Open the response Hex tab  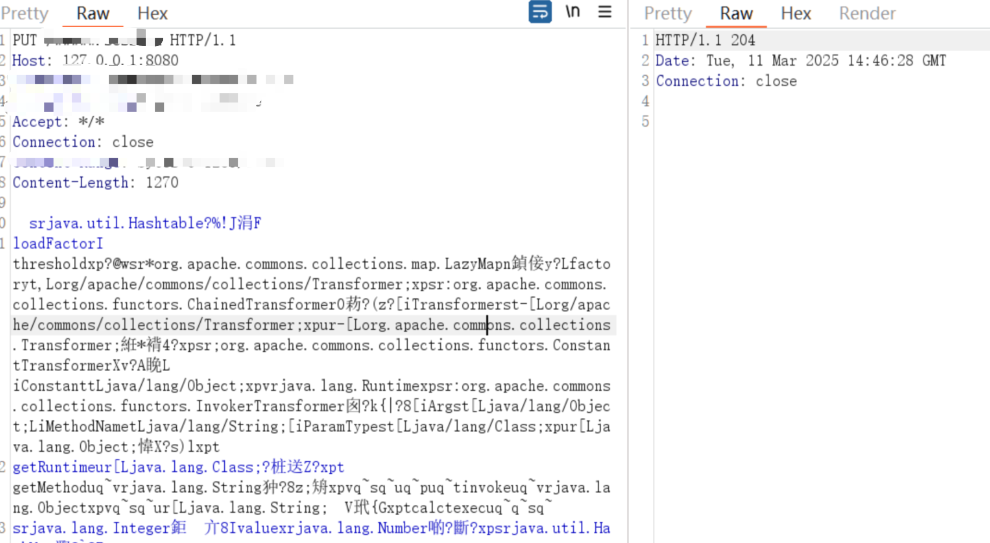coord(796,13)
